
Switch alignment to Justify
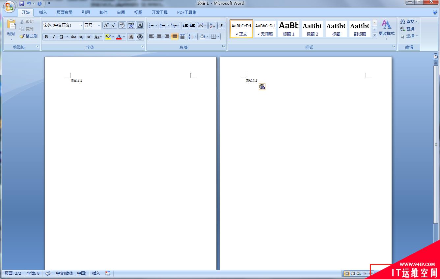click(x=175, y=37)
